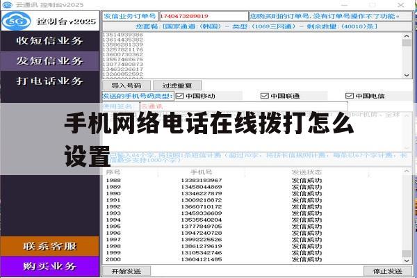Close the 云通讯 控制台 window
The image size is (417, 278).
tap(401, 5)
